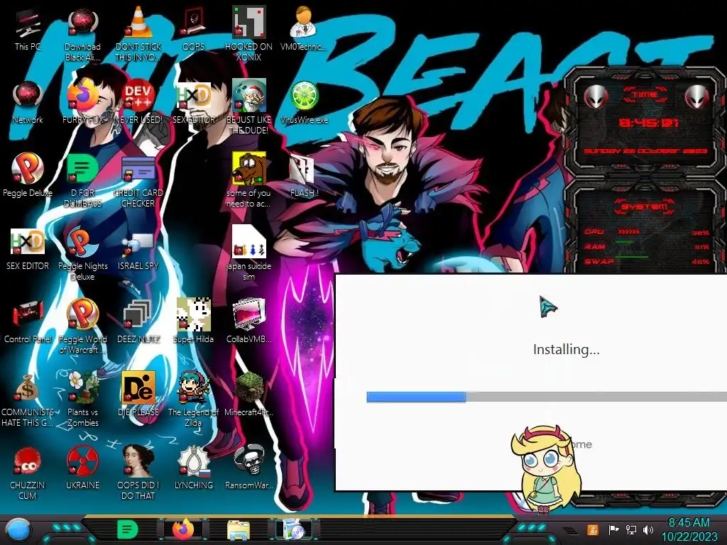This screenshot has height=545, width=727.
Task: Open the some of you need to ac... dog icon
Action: point(248,169)
